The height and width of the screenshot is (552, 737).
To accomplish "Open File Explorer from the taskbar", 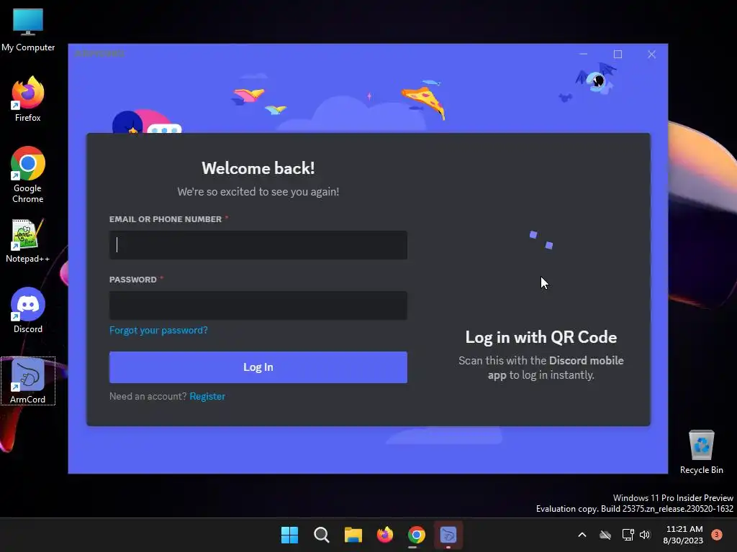I will coord(353,535).
